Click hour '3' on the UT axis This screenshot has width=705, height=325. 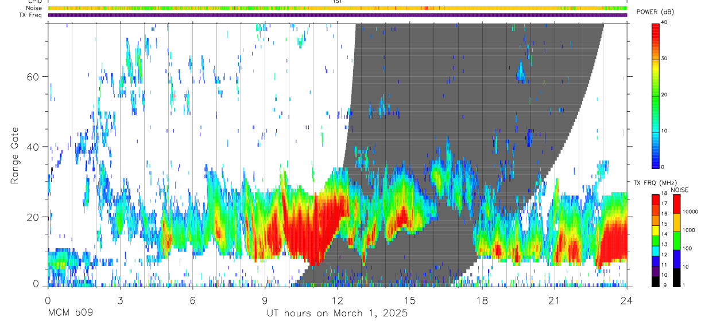[x=120, y=300]
